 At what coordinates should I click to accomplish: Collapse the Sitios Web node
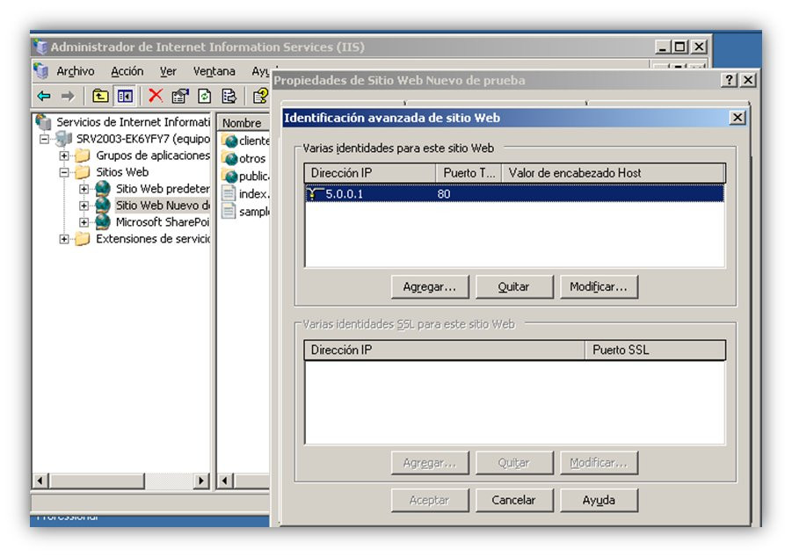(64, 172)
